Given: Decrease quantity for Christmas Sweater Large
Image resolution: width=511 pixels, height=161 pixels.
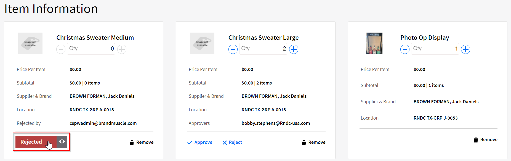Looking at the screenshot, I should [x=233, y=49].
